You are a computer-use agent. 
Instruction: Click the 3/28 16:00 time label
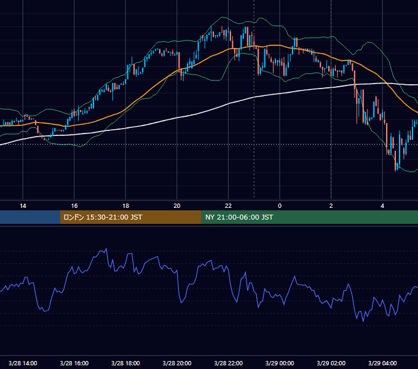pyautogui.click(x=74, y=363)
